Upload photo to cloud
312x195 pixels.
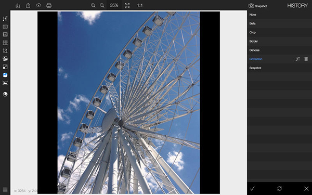pos(38,5)
